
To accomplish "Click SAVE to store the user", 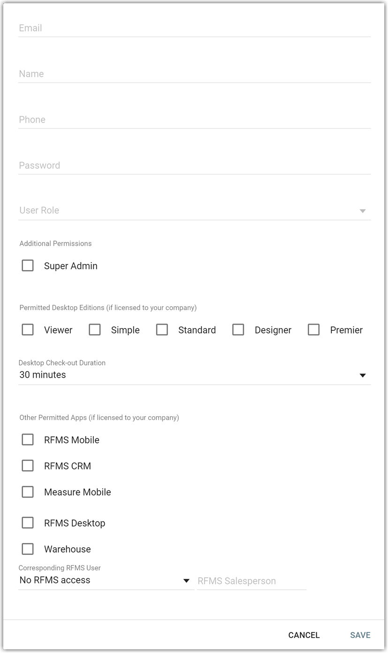I will tap(360, 635).
